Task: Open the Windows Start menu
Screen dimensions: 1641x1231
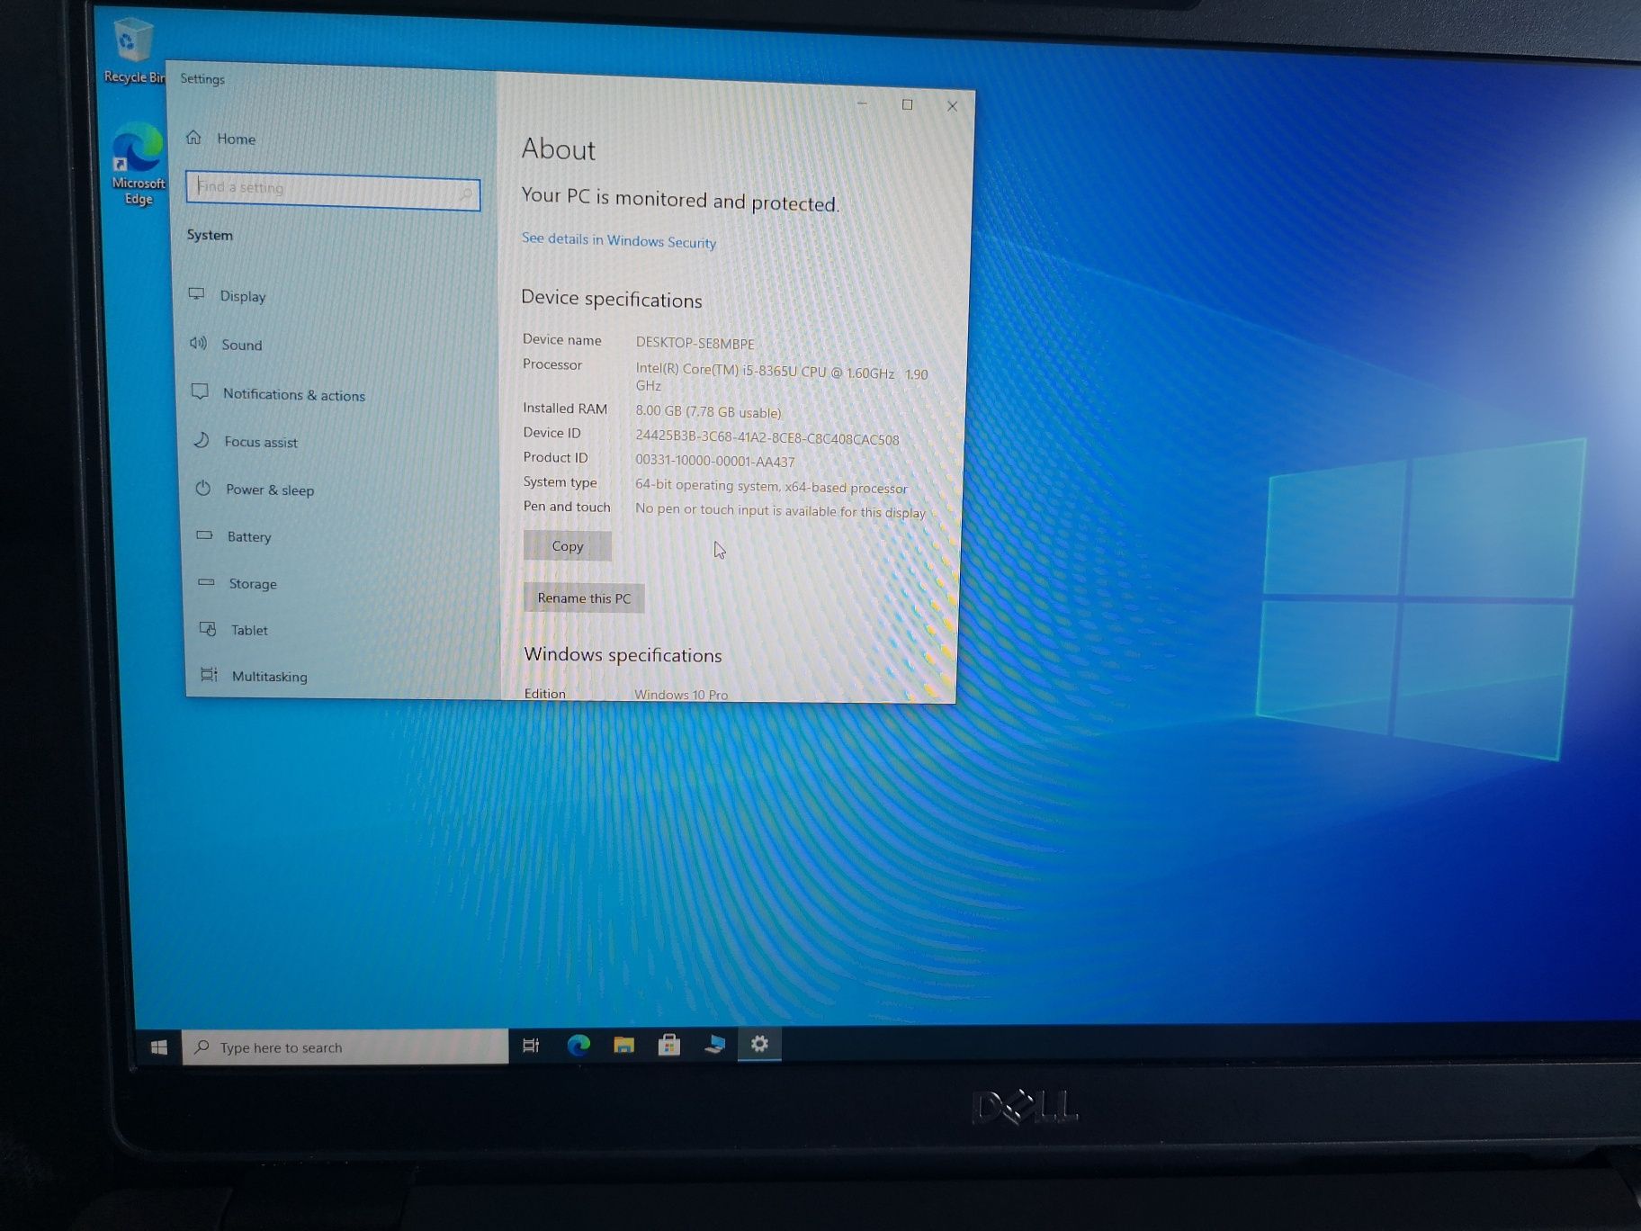Action: [159, 1047]
